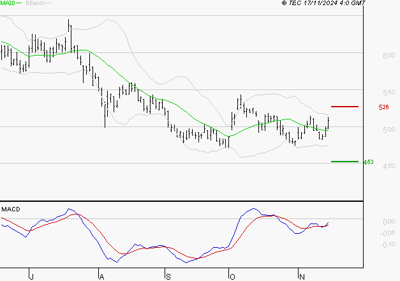Click the TEC 17/11/2024 copyright text
This screenshot has height=281, width=400.
pyautogui.click(x=323, y=3)
